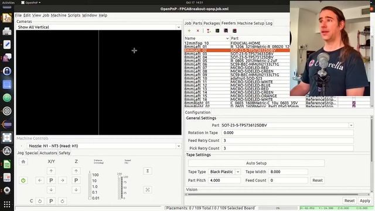
Task: Click the Auto Setup button
Action: tap(256, 163)
